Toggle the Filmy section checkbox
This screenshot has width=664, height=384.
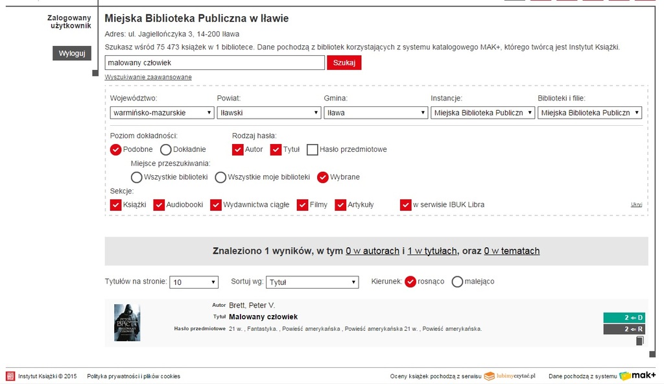click(x=302, y=205)
